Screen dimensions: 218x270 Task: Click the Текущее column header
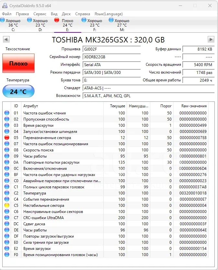[115, 106]
